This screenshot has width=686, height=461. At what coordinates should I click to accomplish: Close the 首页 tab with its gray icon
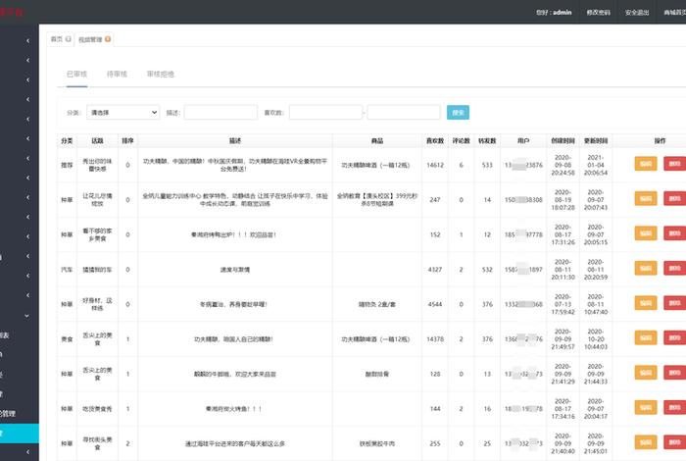[69, 39]
